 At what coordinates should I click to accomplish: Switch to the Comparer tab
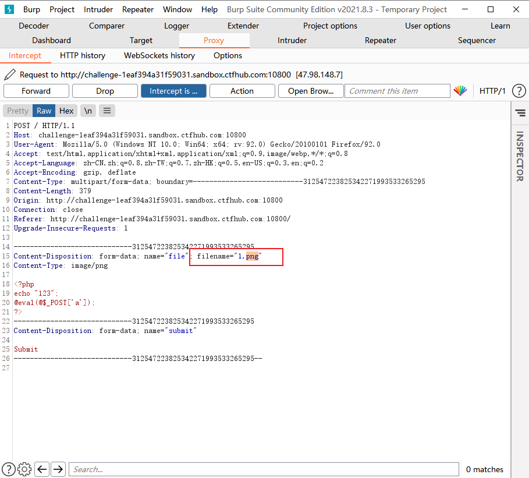(106, 26)
